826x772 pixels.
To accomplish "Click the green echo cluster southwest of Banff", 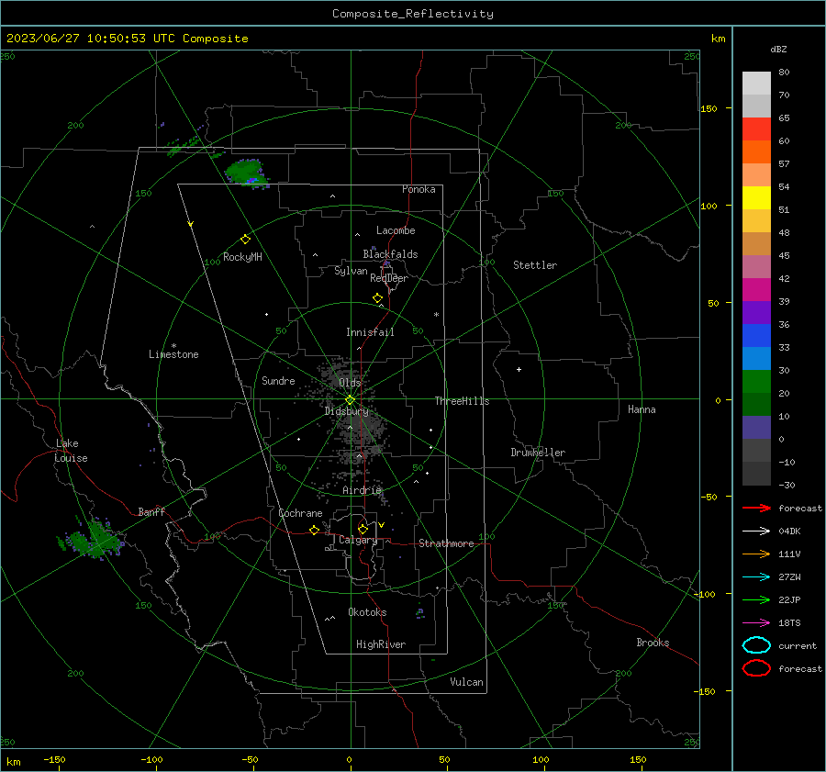I will click(x=93, y=539).
